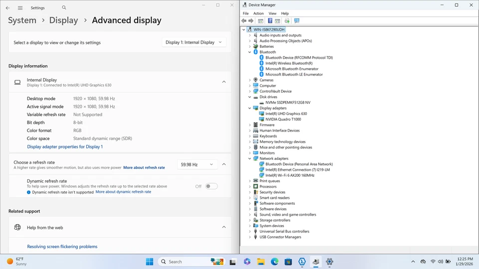Open File Explorer from the taskbar
This screenshot has height=269, width=479.
(x=260, y=262)
